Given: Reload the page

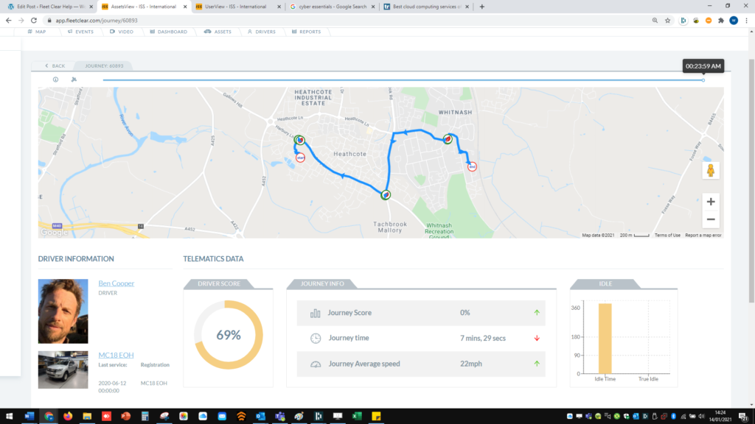Looking at the screenshot, I should coord(34,21).
